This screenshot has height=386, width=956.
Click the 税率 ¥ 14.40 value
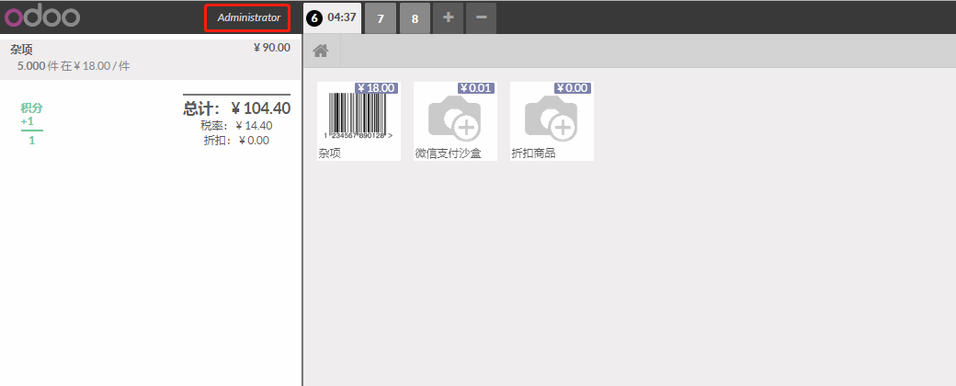(236, 126)
